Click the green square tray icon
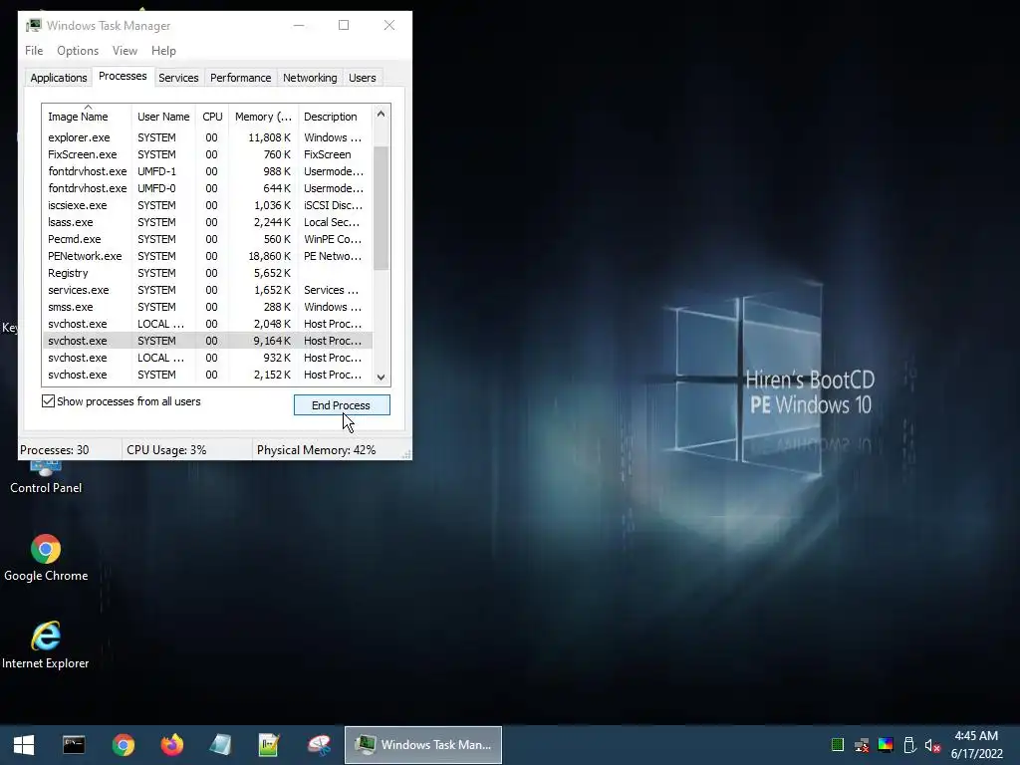The height and width of the screenshot is (765, 1020). [x=838, y=745]
